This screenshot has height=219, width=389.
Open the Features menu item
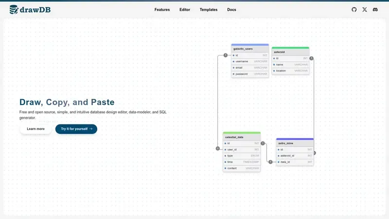[162, 10]
